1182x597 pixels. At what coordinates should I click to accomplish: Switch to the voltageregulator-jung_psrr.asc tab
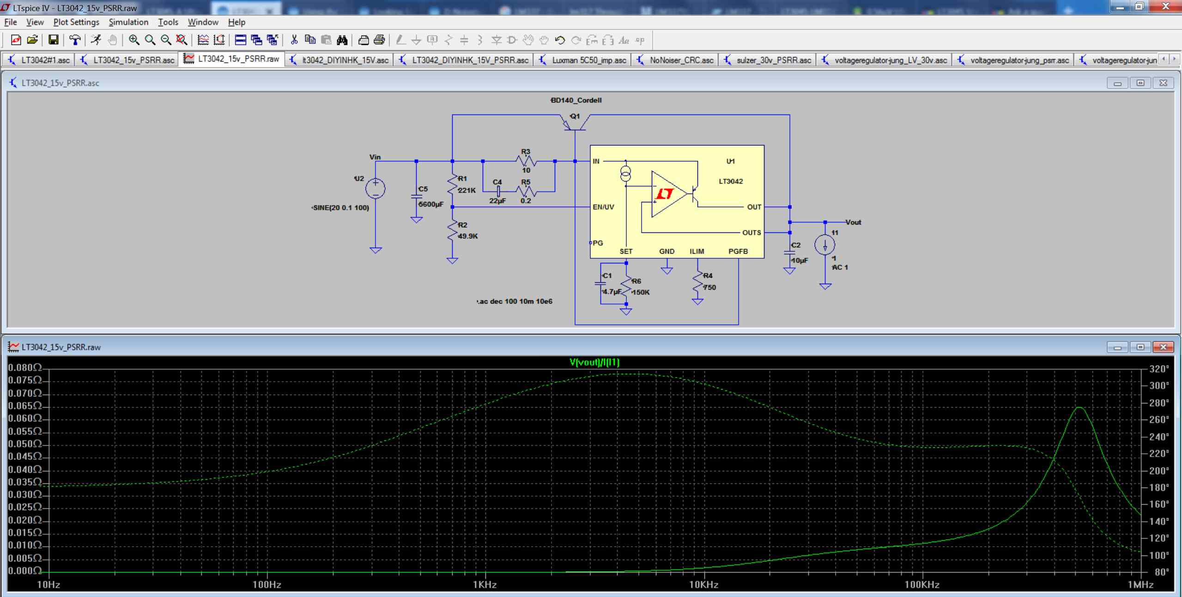tap(1013, 60)
